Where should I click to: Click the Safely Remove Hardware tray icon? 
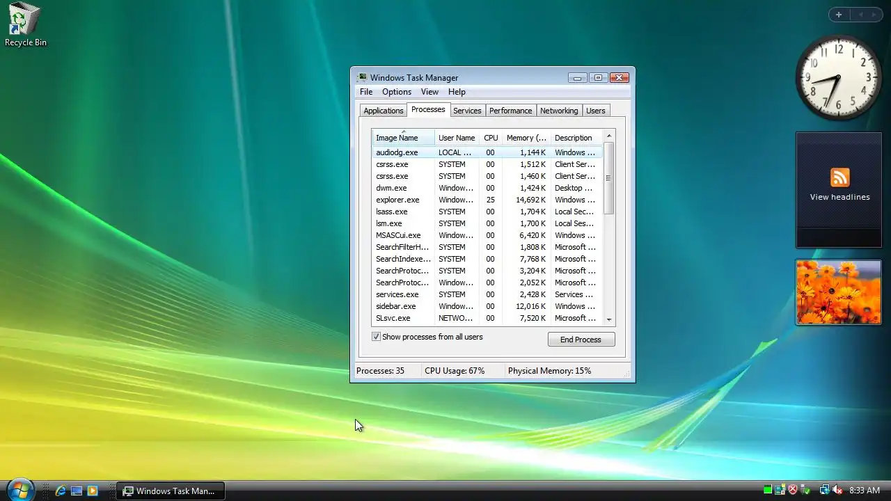(x=805, y=490)
